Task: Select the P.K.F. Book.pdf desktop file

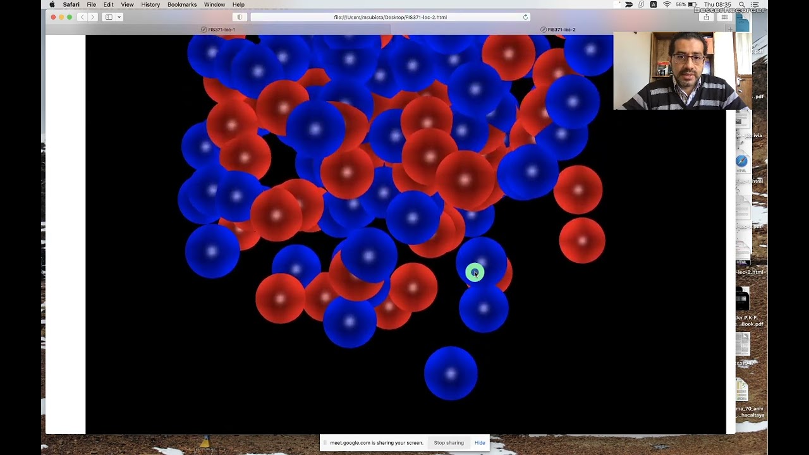Action: tap(750, 308)
